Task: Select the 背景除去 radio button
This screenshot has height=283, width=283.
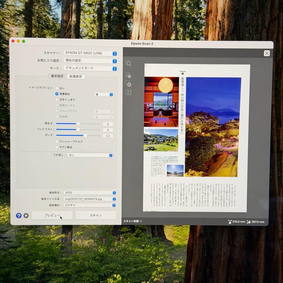Action: tap(57, 94)
